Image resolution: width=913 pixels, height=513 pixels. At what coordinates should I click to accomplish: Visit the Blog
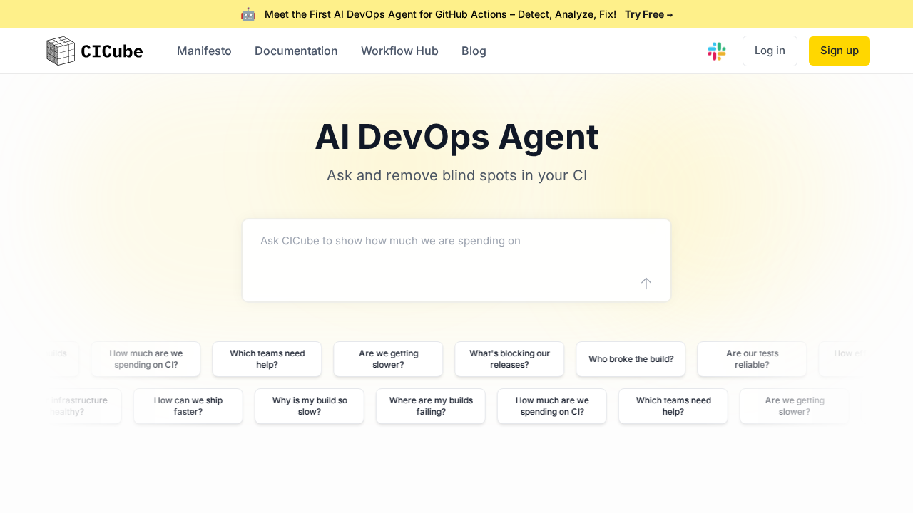click(x=474, y=51)
